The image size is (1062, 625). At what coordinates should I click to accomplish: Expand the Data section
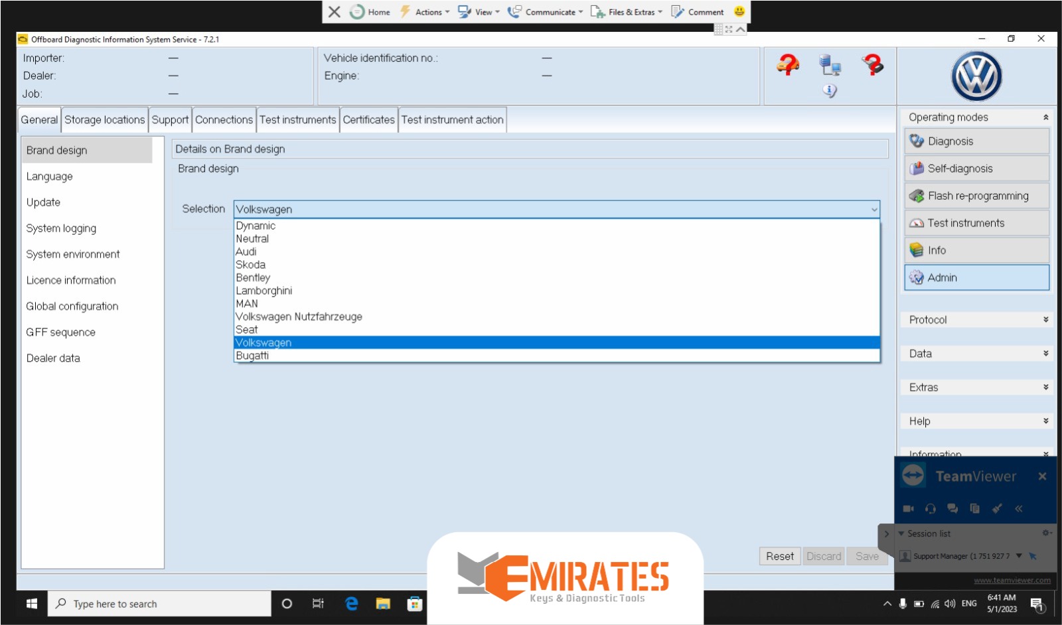pos(1045,354)
